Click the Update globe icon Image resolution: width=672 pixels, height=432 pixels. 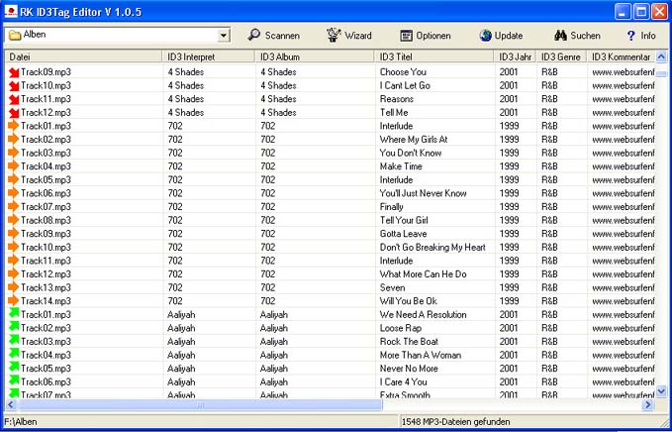487,36
